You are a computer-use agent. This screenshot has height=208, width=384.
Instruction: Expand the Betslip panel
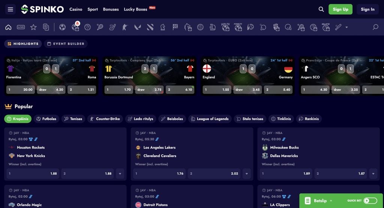318,201
